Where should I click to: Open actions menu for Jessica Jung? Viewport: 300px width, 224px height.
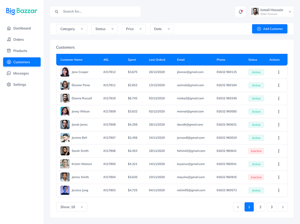(278, 190)
